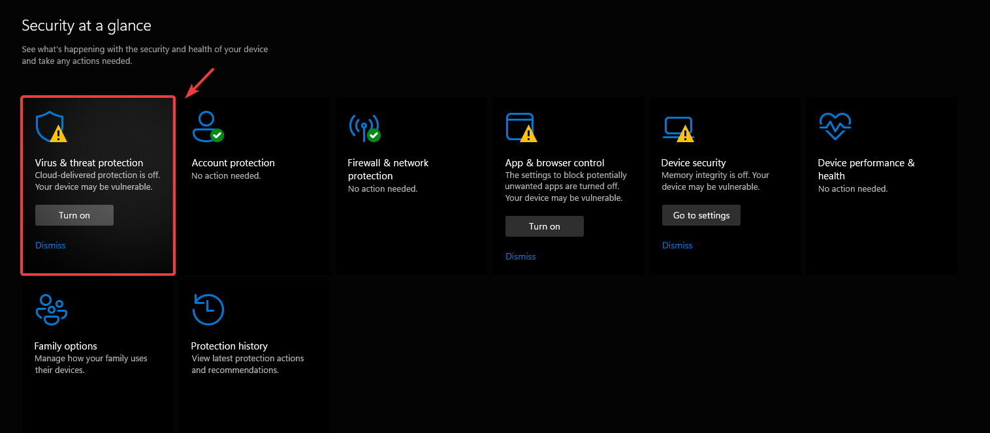Click the 'Device security' title text

[x=694, y=162]
